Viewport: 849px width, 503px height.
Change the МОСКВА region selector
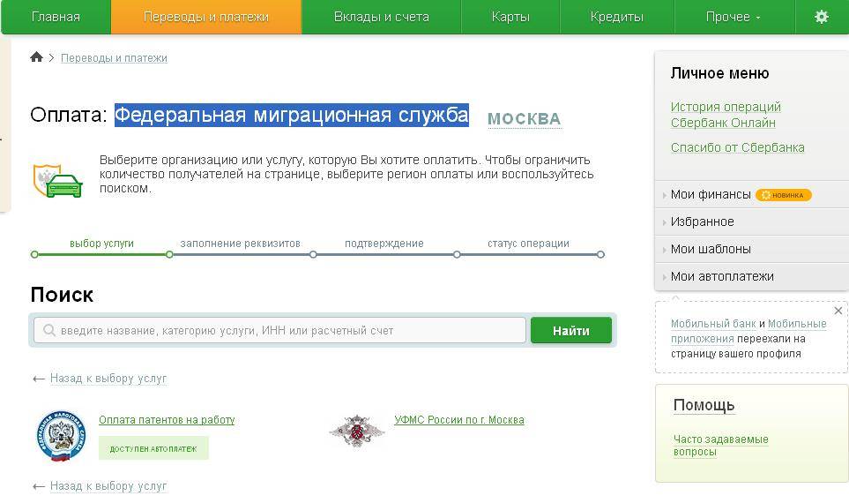coord(524,119)
